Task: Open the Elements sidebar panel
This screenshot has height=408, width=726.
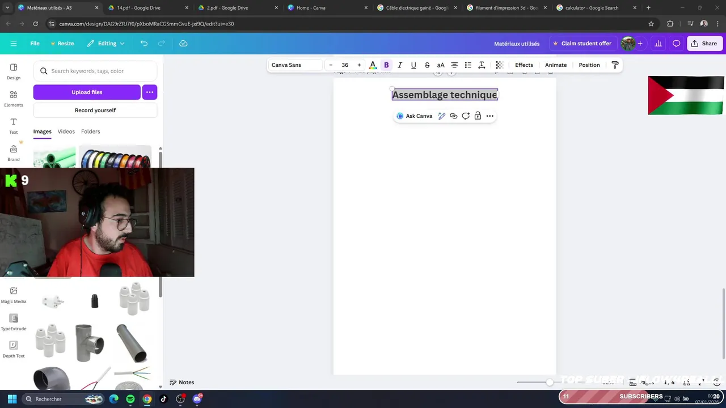Action: (14, 99)
